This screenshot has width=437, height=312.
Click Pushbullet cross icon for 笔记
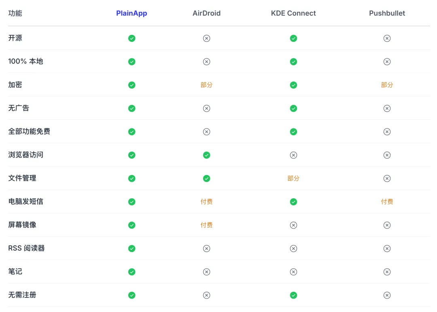click(x=387, y=272)
